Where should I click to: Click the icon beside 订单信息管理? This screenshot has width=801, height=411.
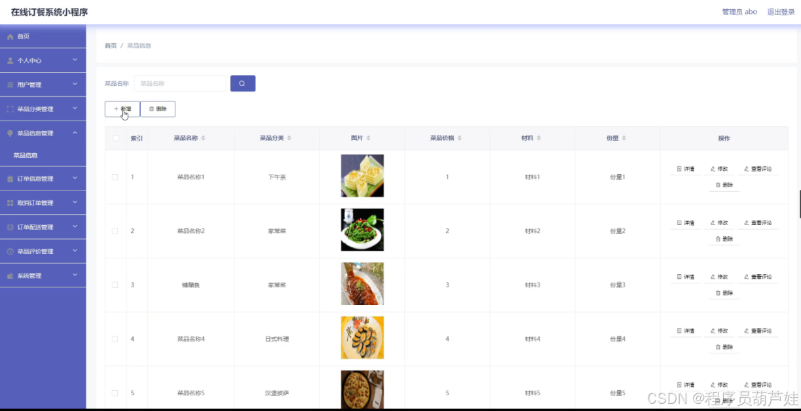[10, 179]
